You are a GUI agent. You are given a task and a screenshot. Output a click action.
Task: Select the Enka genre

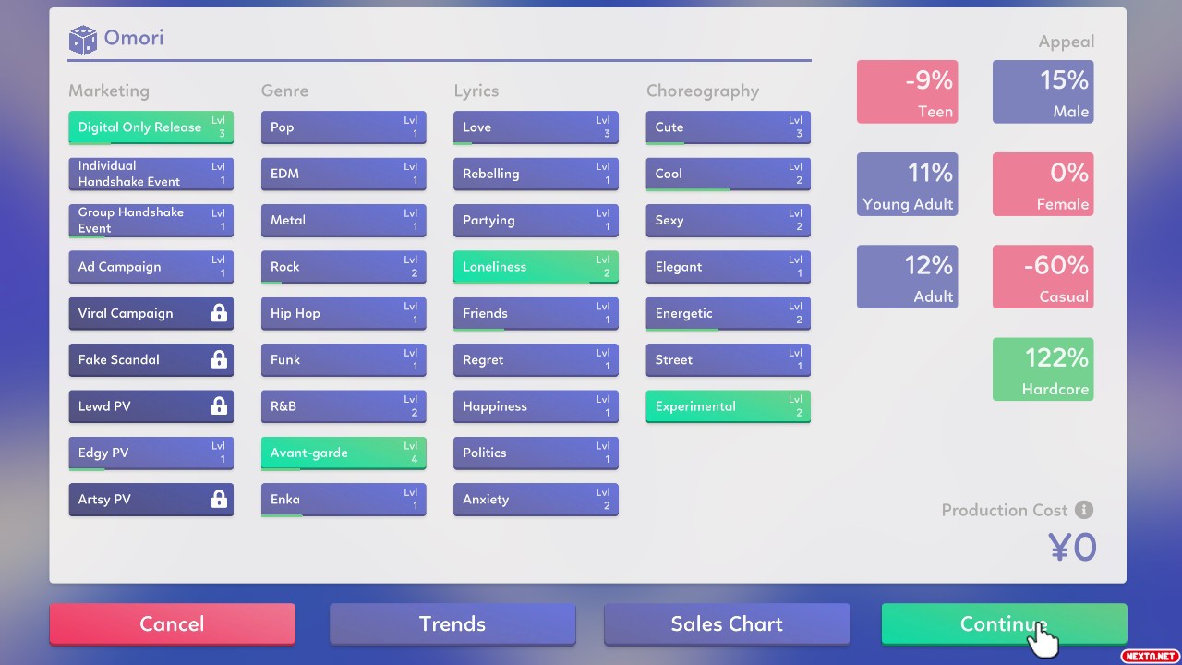point(344,499)
